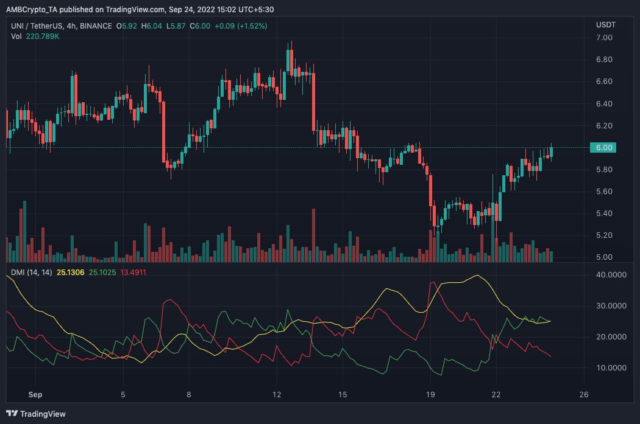
Task: Click the date 19 on time axis
Action: pyautogui.click(x=431, y=394)
